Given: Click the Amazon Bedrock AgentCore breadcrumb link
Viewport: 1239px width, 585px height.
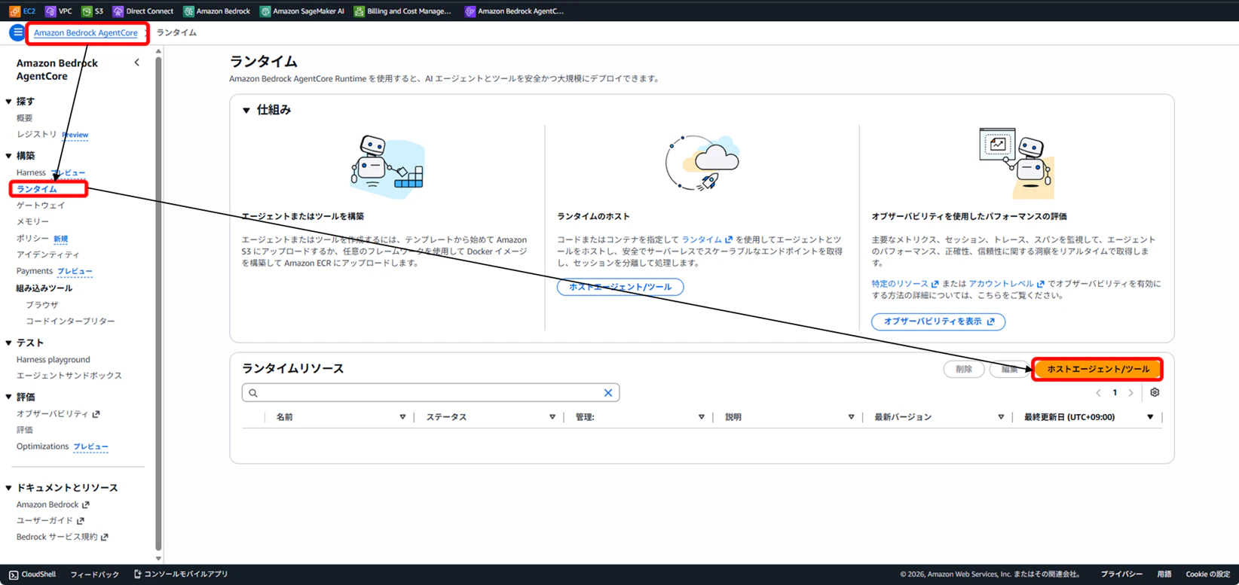Looking at the screenshot, I should click(x=86, y=33).
